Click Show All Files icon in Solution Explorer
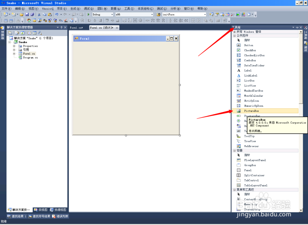This screenshot has width=308, height=225. pyautogui.click(x=17, y=33)
